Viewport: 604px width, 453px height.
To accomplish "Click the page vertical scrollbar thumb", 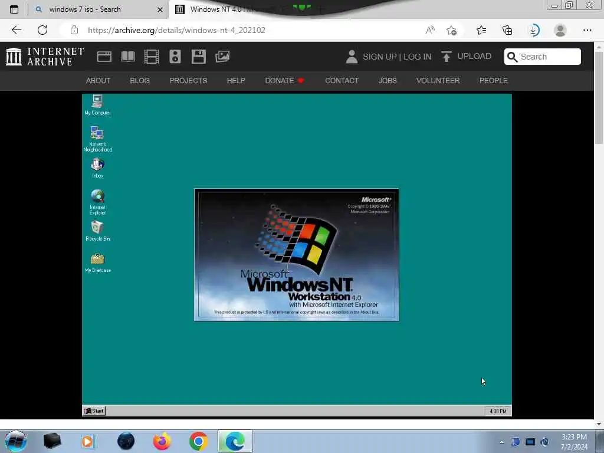I will tap(599, 97).
